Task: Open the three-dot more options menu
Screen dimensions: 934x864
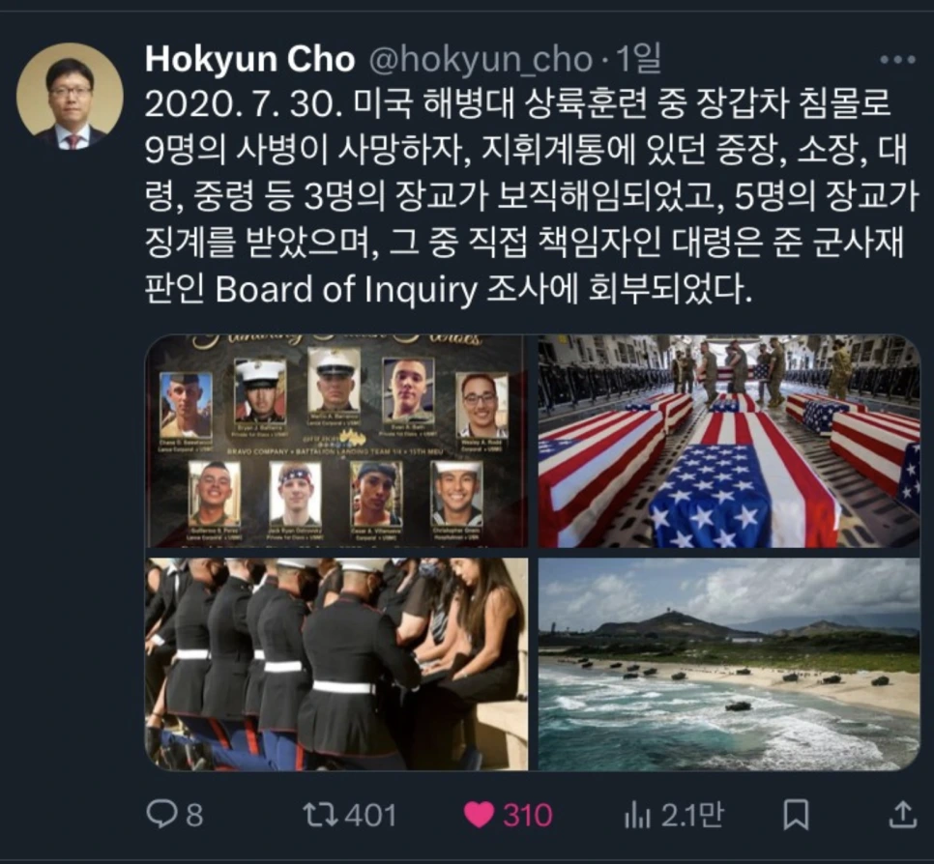Action: pyautogui.click(x=897, y=60)
